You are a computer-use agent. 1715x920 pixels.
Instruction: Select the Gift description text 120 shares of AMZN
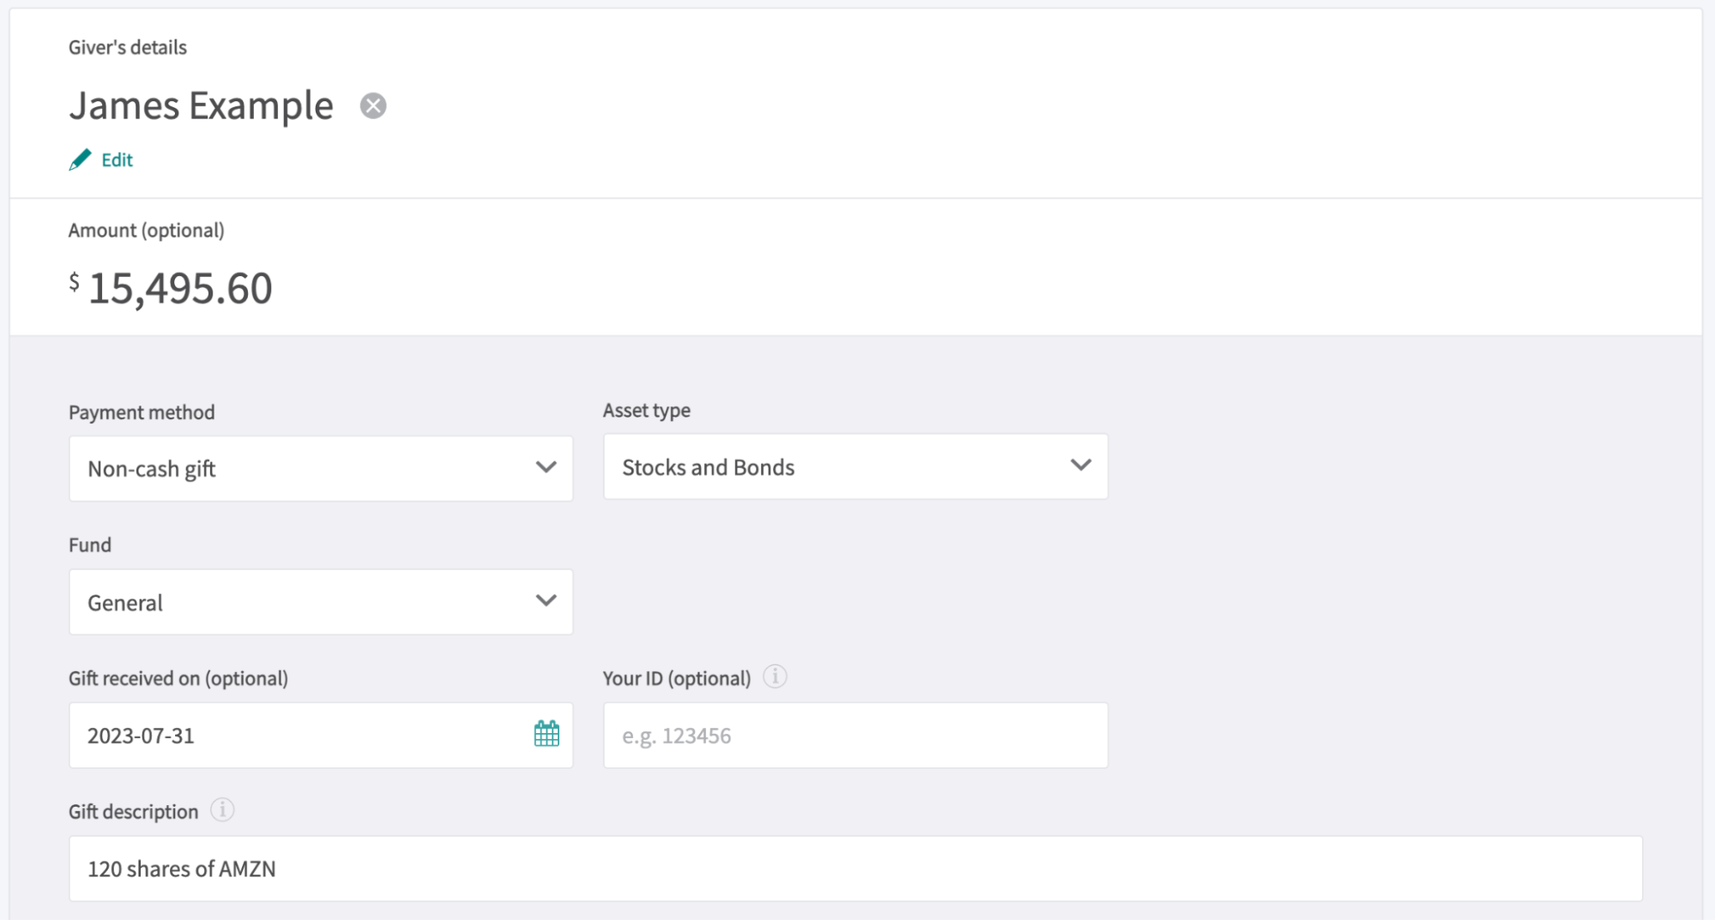click(181, 868)
